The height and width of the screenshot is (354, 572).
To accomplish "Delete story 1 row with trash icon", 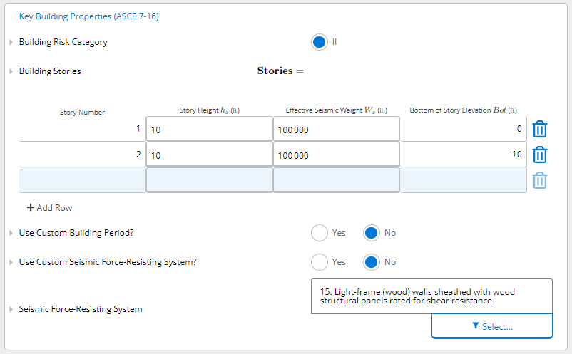I will (x=539, y=129).
